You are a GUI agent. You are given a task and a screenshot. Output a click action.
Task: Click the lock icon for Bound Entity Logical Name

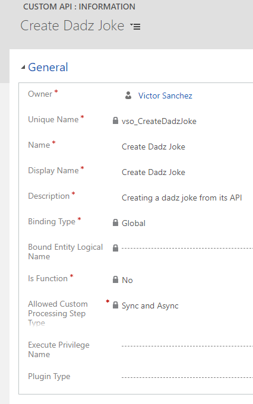click(115, 248)
